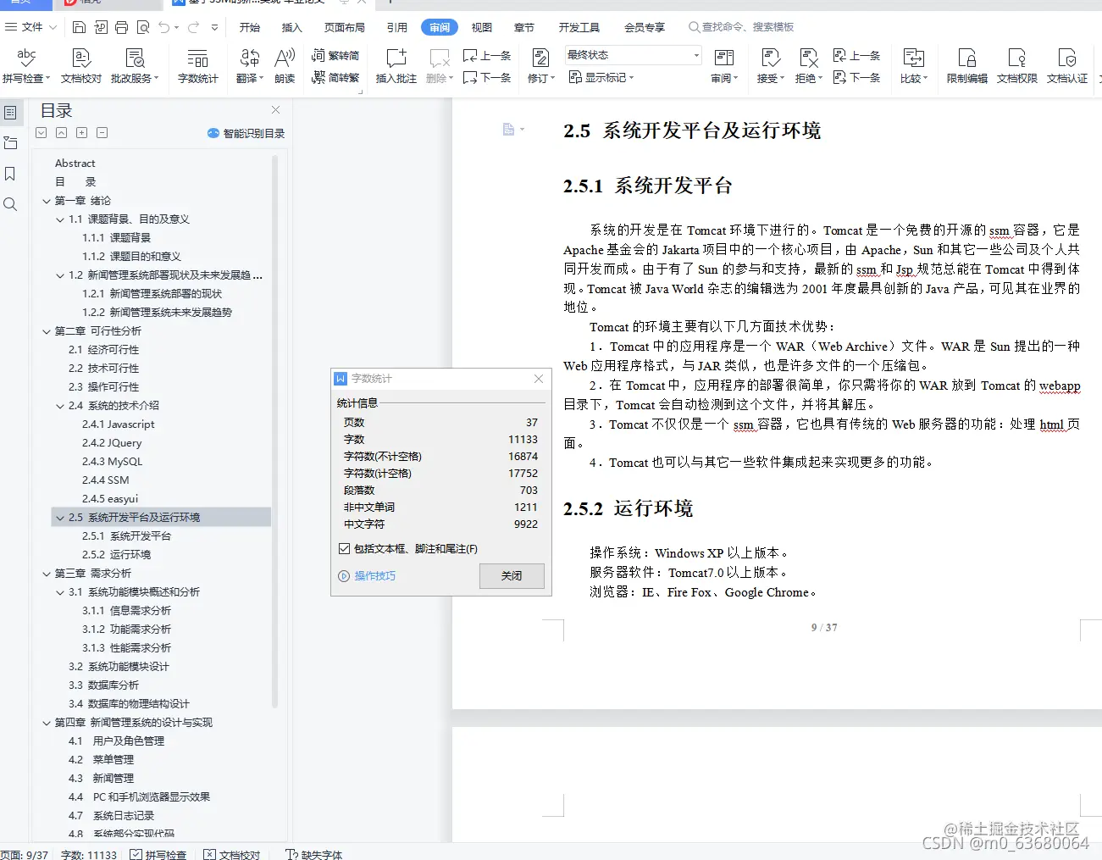
Task: Switch to the 页面布局 ribbon tab
Action: click(x=344, y=26)
